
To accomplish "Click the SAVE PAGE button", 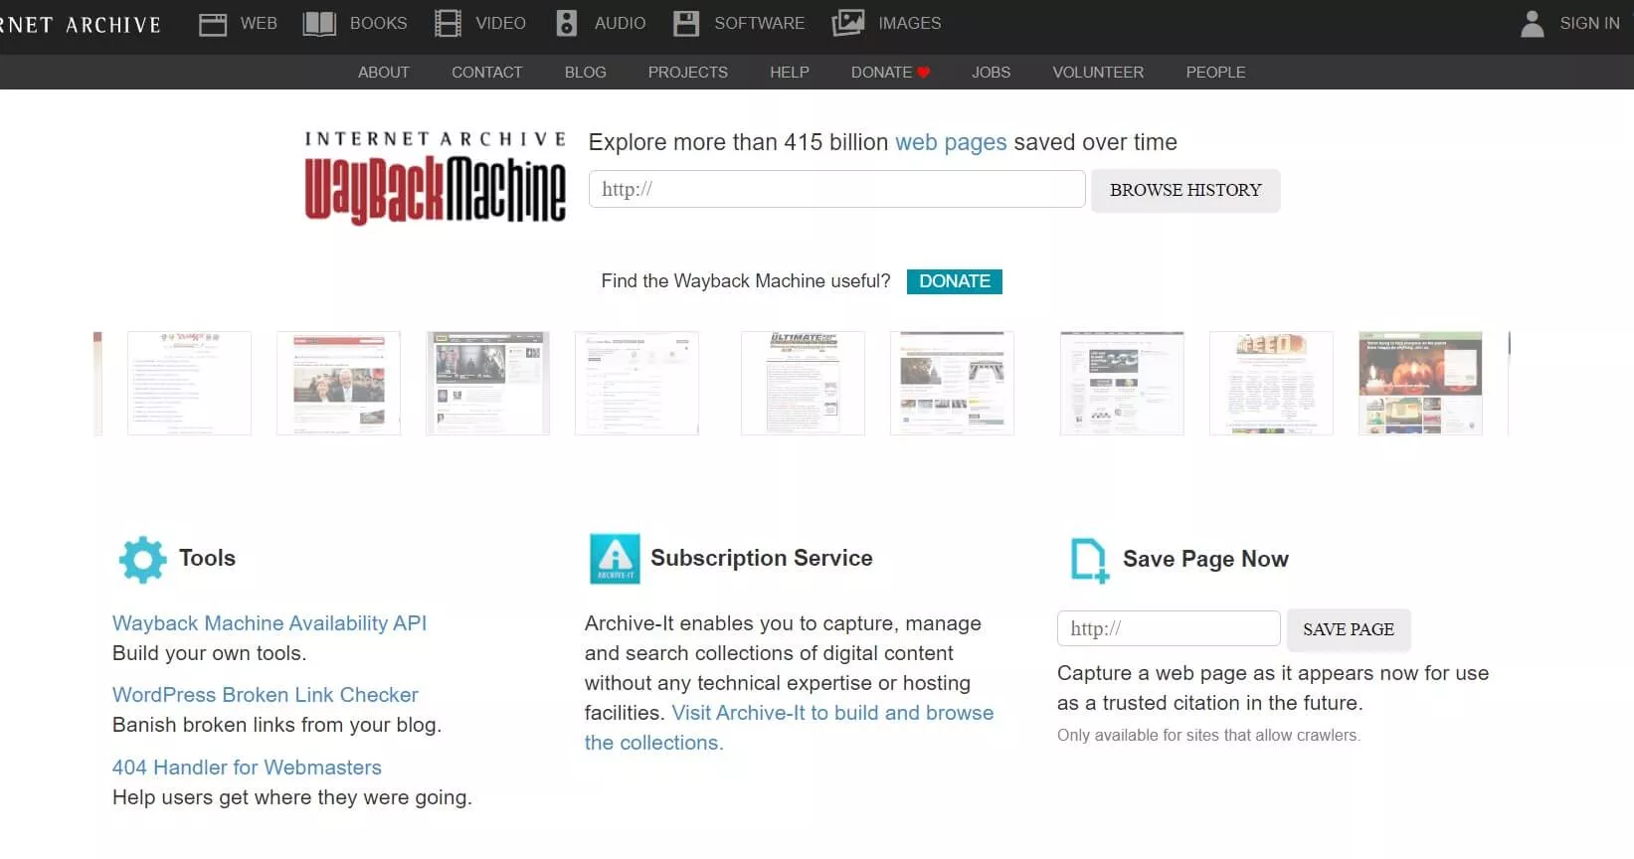I will (x=1349, y=629).
